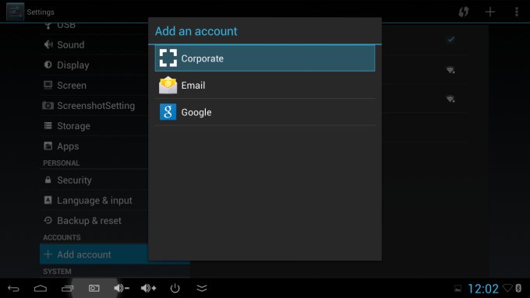The width and height of the screenshot is (530, 298).
Task: Tap the Recent apps button
Action: (67, 288)
